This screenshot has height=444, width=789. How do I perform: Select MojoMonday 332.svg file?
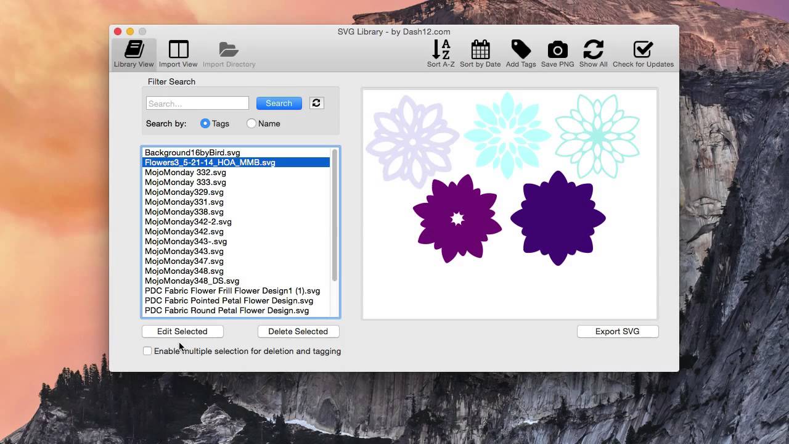click(x=236, y=172)
